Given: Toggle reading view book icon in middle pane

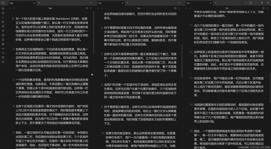Looking at the screenshot, I should (x=175, y=8).
